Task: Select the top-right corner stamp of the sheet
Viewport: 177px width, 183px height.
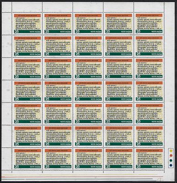Action: 149,23
